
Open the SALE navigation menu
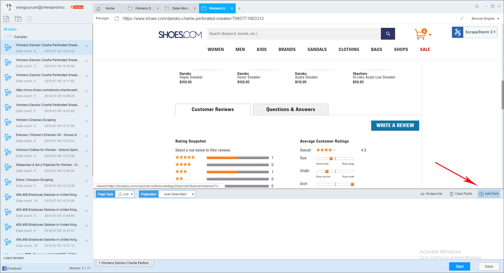(425, 50)
